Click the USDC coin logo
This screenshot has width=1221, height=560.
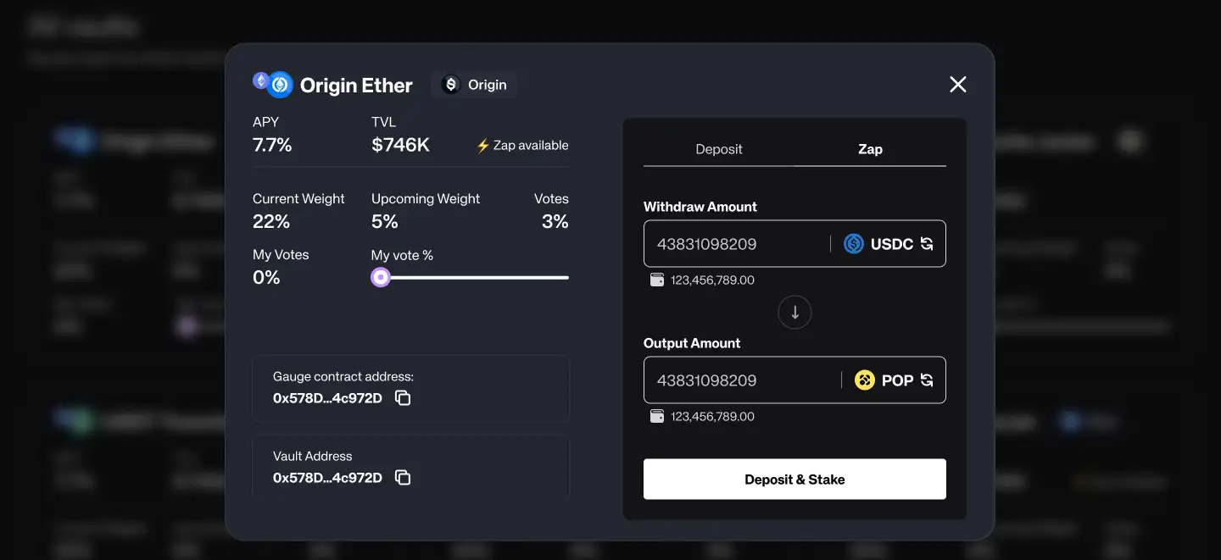[853, 244]
